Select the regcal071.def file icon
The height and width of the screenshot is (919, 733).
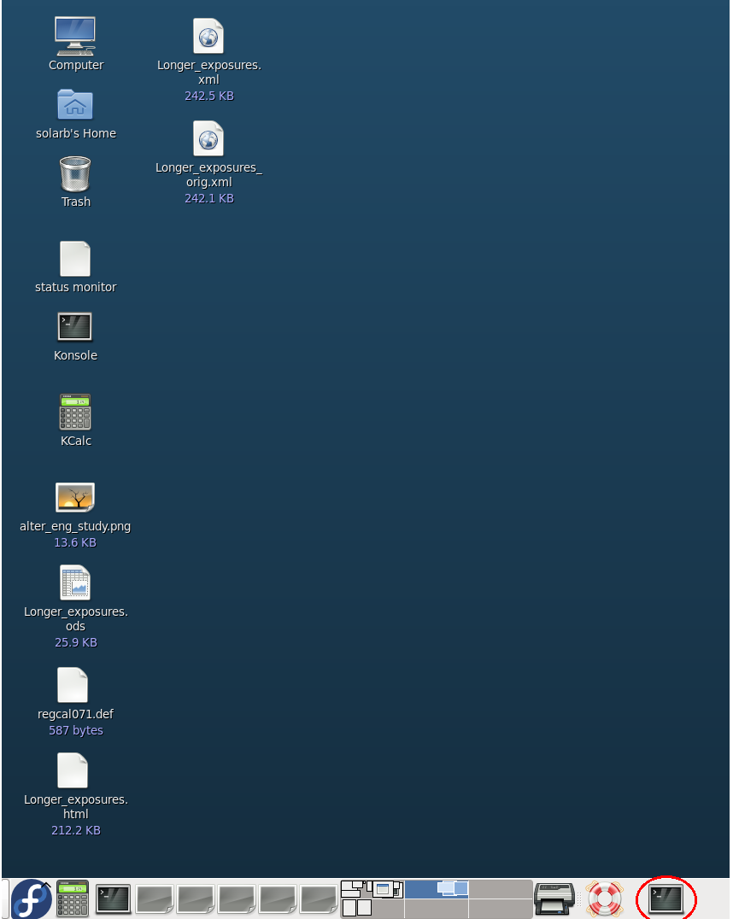pyautogui.click(x=73, y=685)
